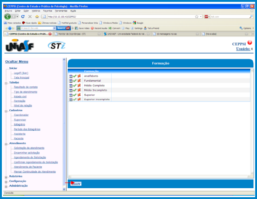
Task: Open Nível de relação link
Action: click(23, 106)
